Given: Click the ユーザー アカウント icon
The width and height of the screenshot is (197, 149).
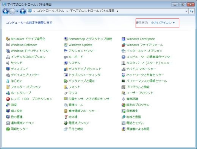Looking at the screenshot, I should coord(124,93).
